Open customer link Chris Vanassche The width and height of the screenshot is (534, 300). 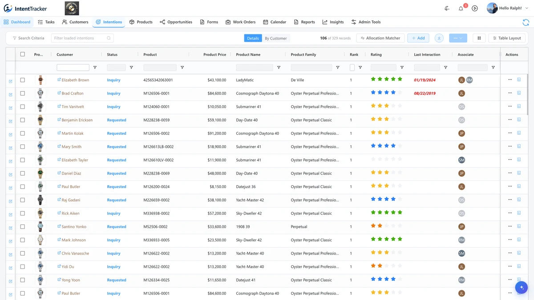coord(75,253)
